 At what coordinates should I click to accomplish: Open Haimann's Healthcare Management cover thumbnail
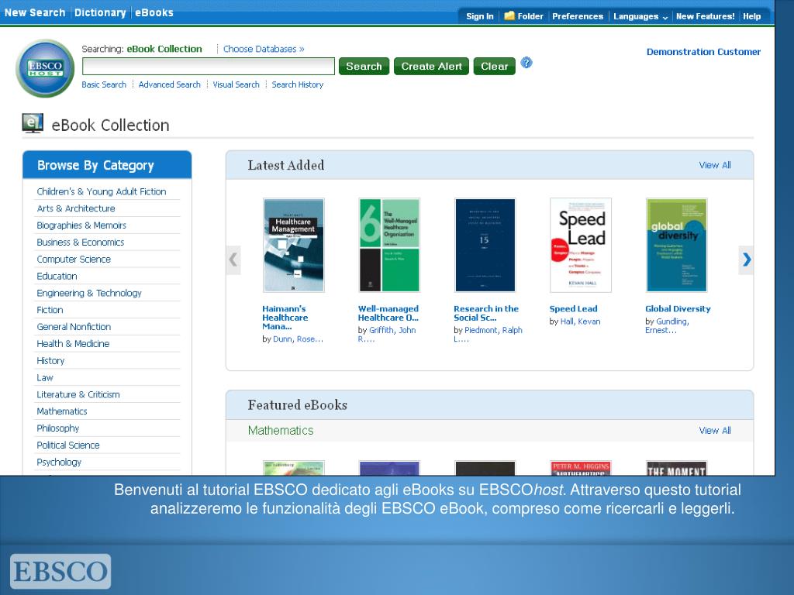(x=294, y=245)
